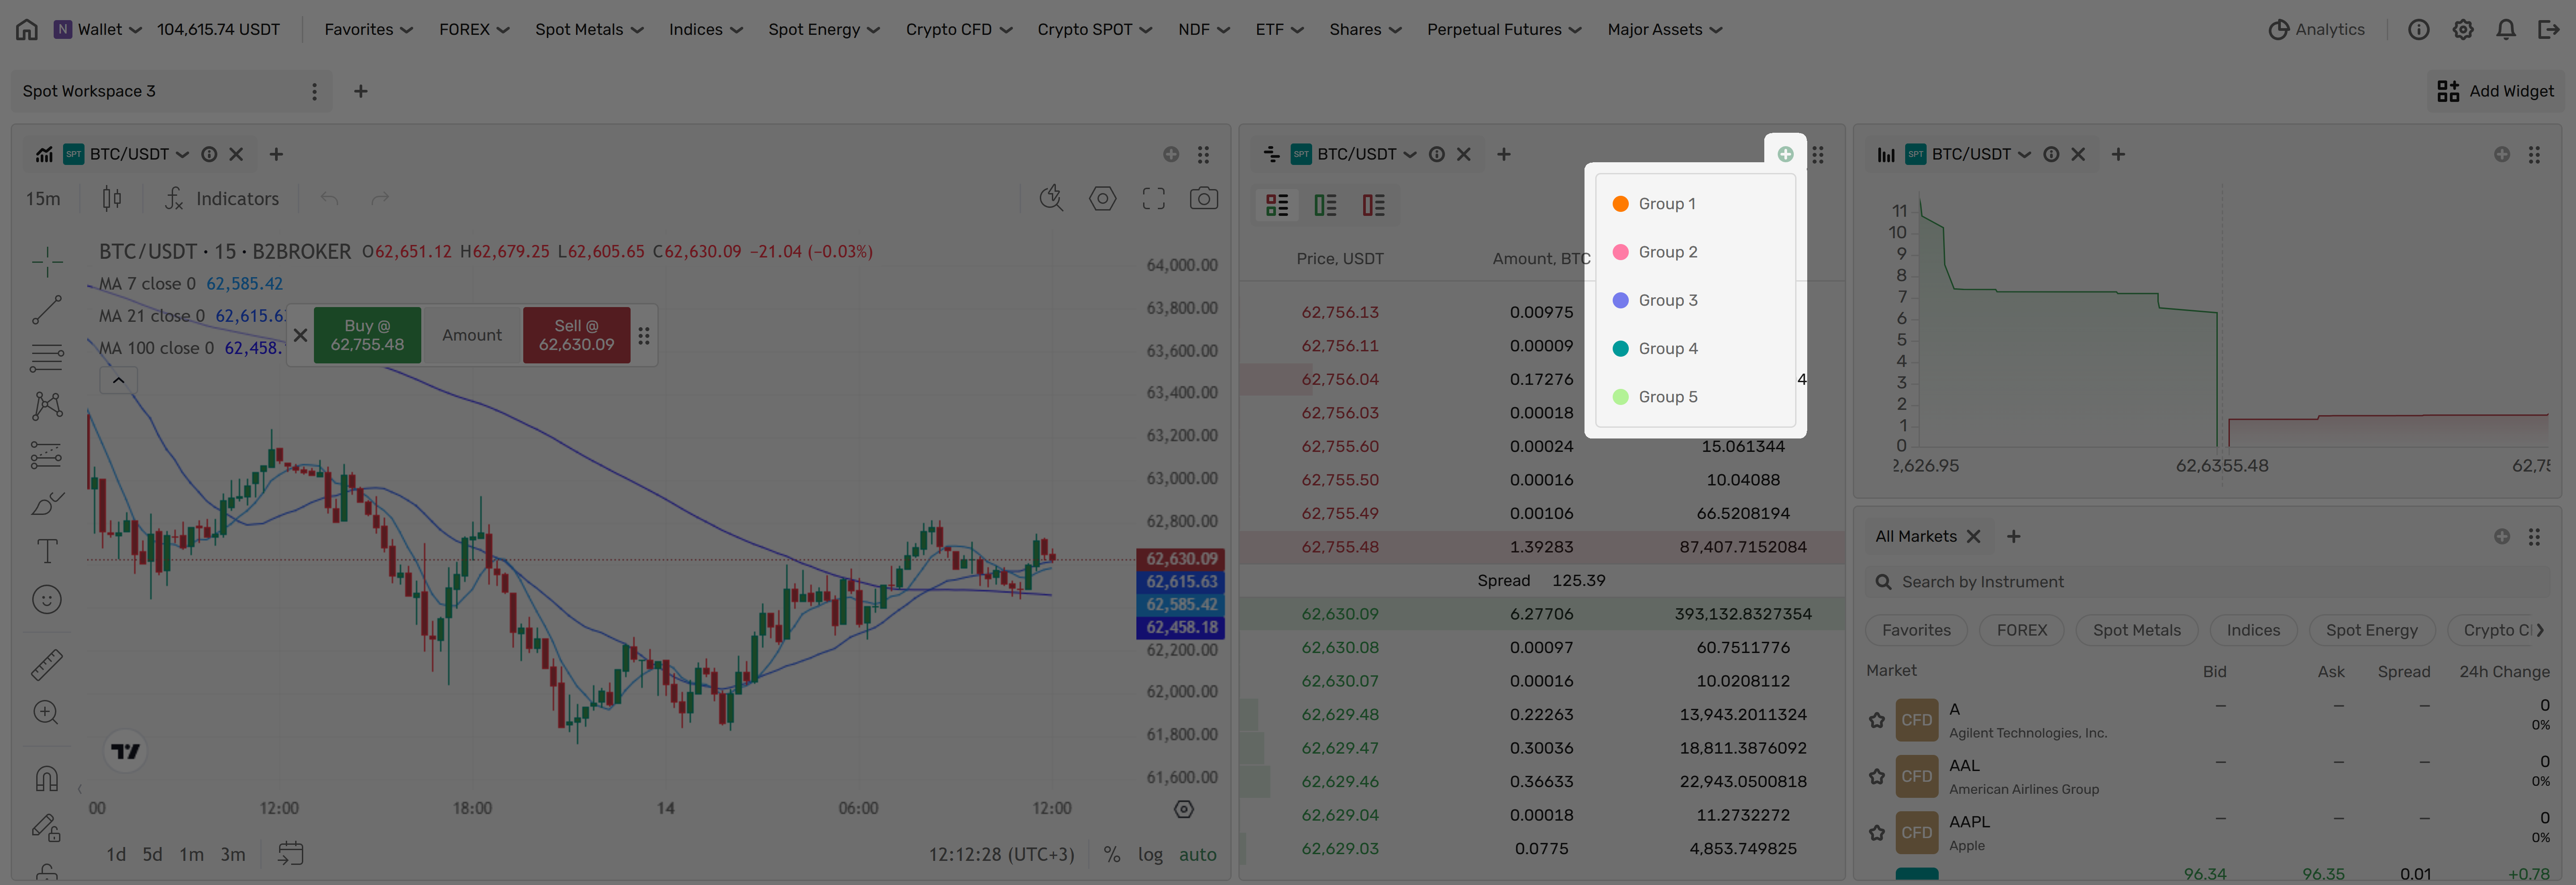Select the ruler measure tool
The image size is (2576, 885).
click(47, 664)
